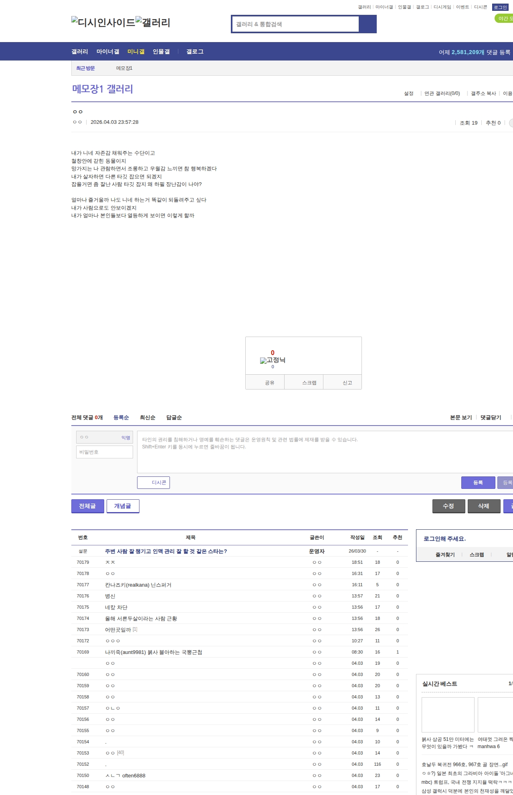Open the notice post 주변 사람 잘 챙기고 인맥 관리
Viewport: 513px width, 795px height.
pos(166,551)
